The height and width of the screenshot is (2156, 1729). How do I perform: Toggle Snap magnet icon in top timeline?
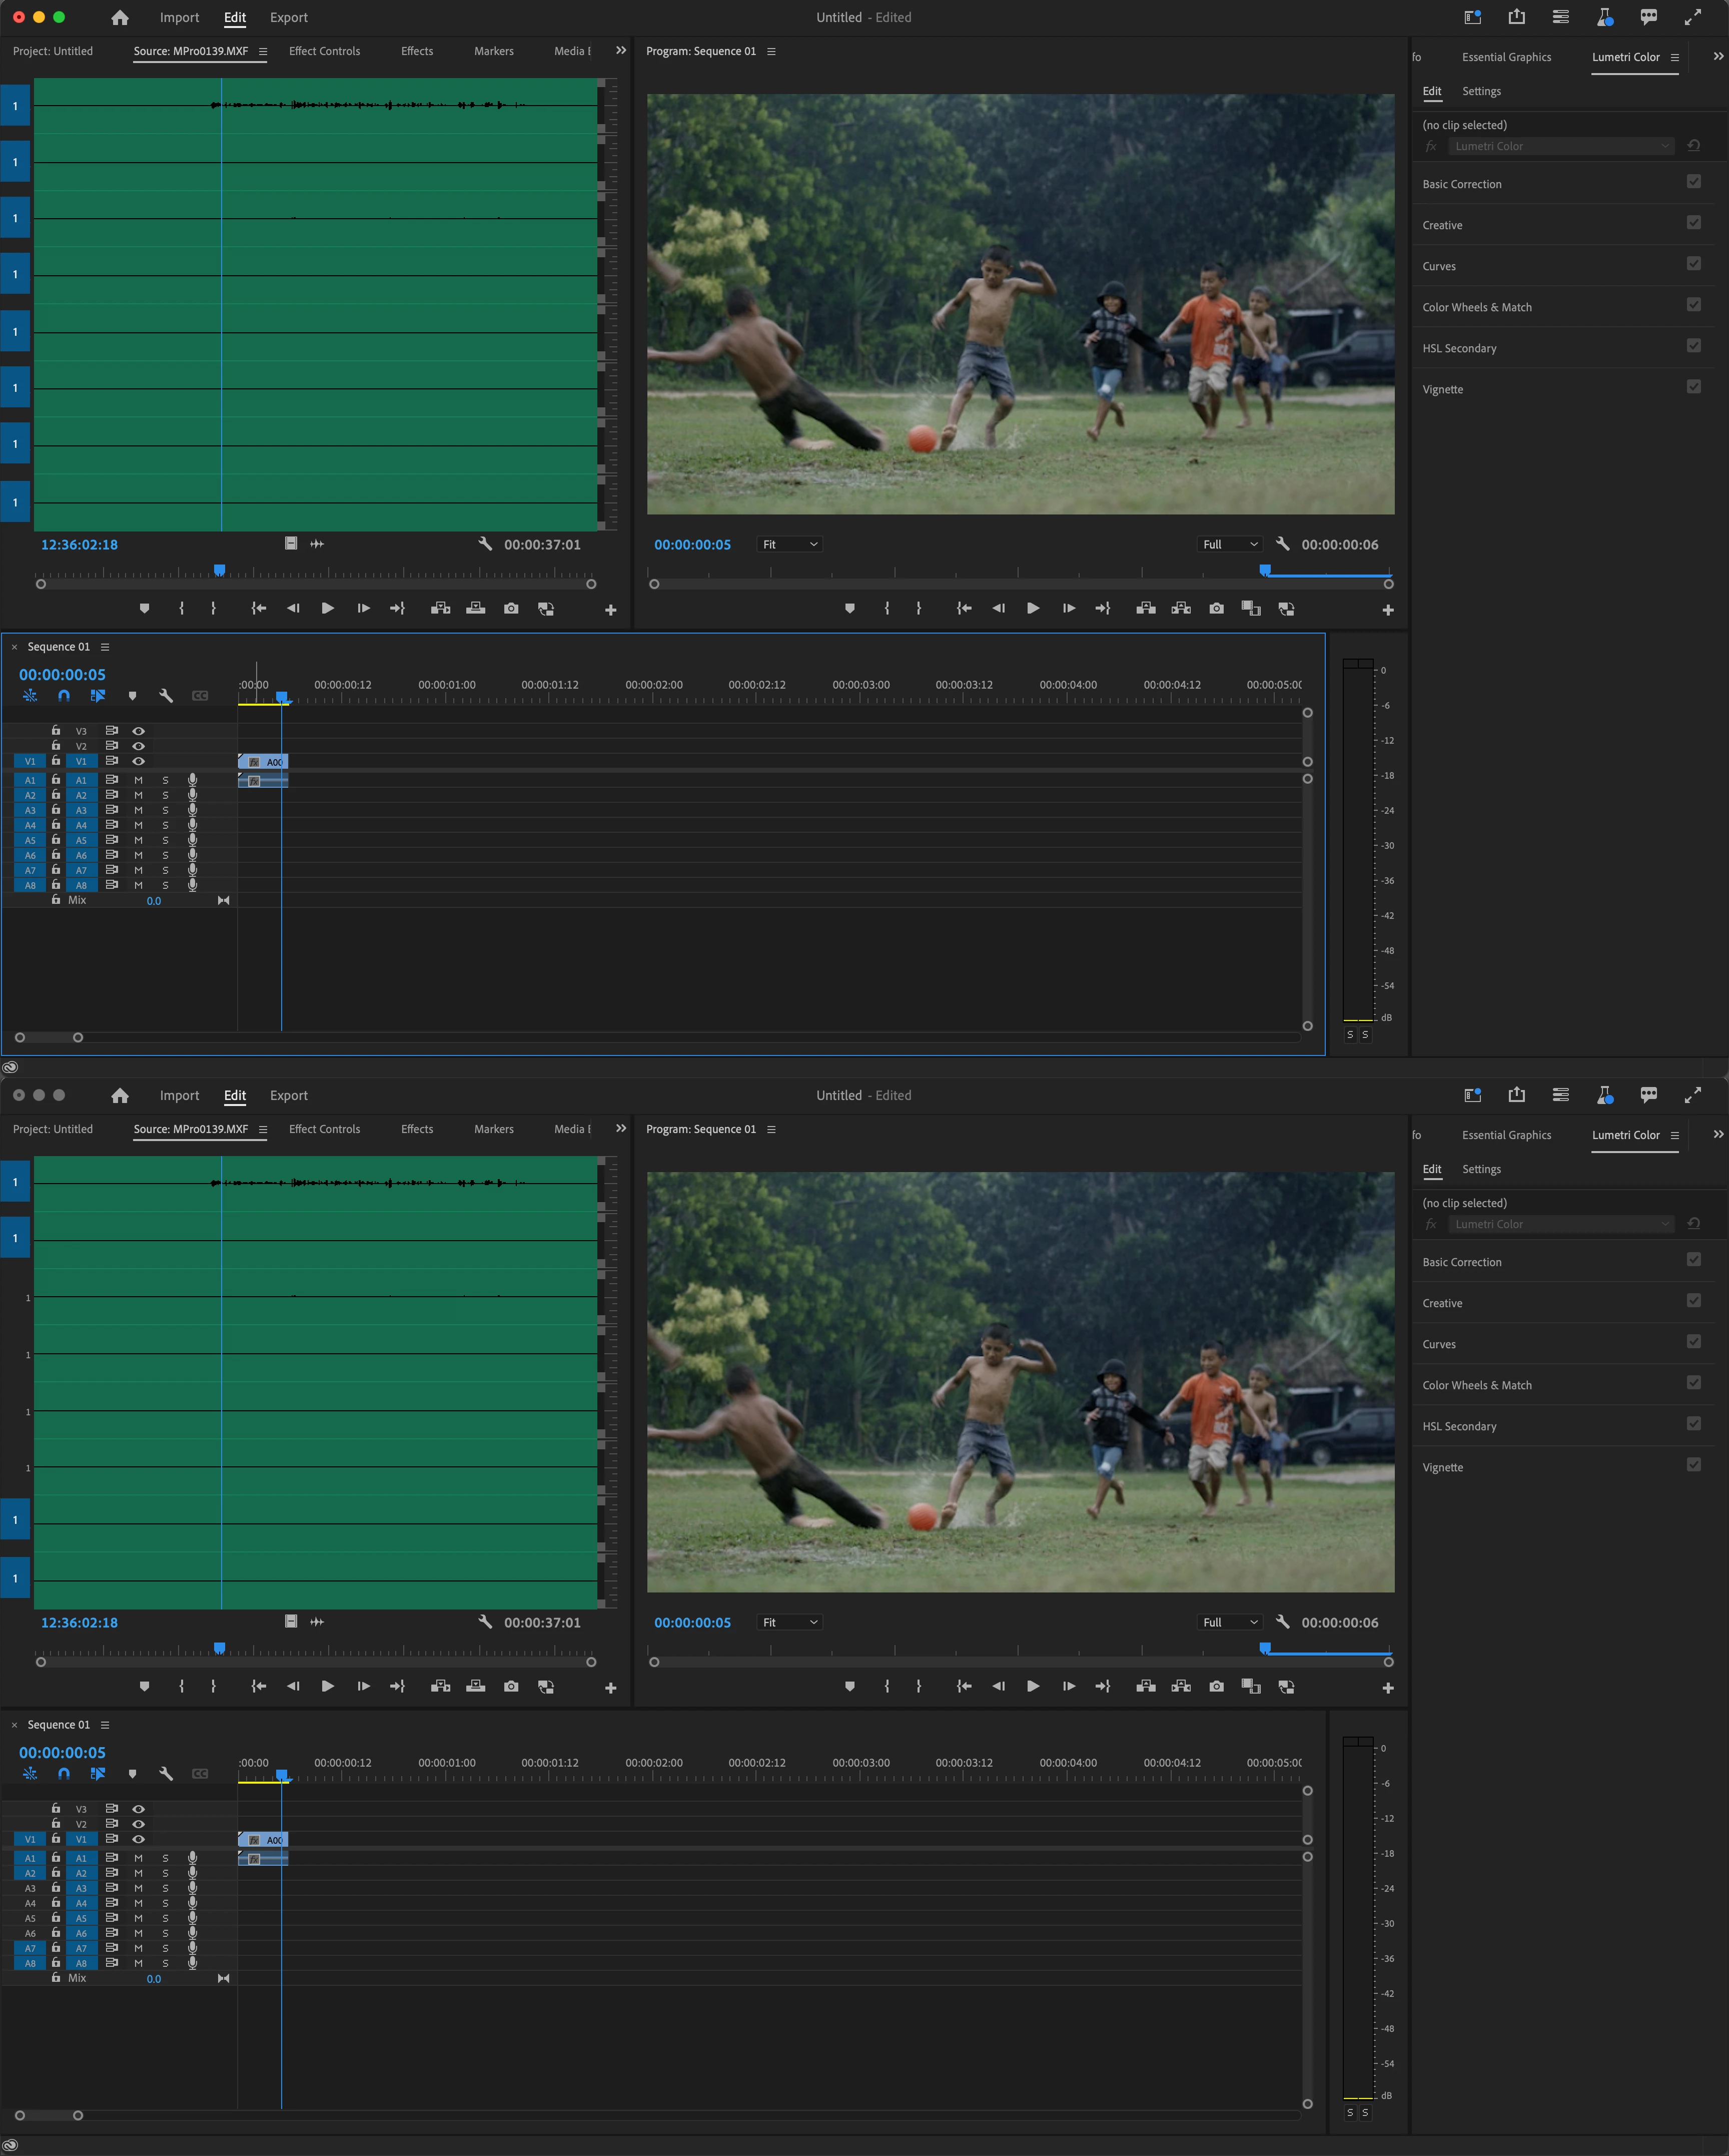pyautogui.click(x=64, y=695)
